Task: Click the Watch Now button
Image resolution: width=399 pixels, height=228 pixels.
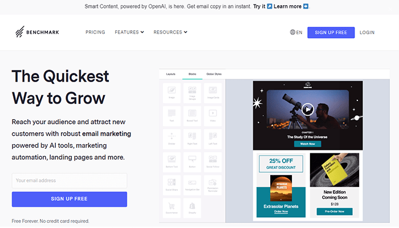Action: coord(307,144)
